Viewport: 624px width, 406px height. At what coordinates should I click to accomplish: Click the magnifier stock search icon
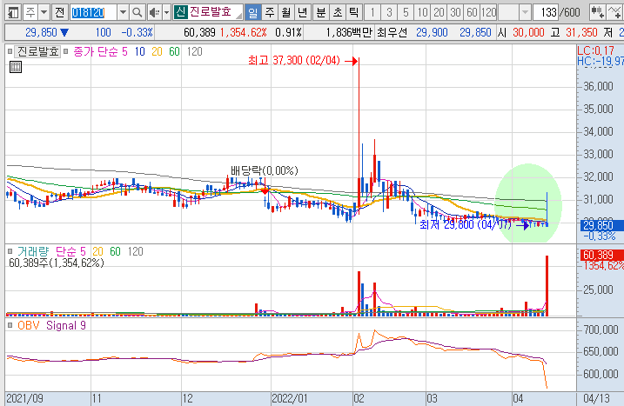[x=137, y=12]
